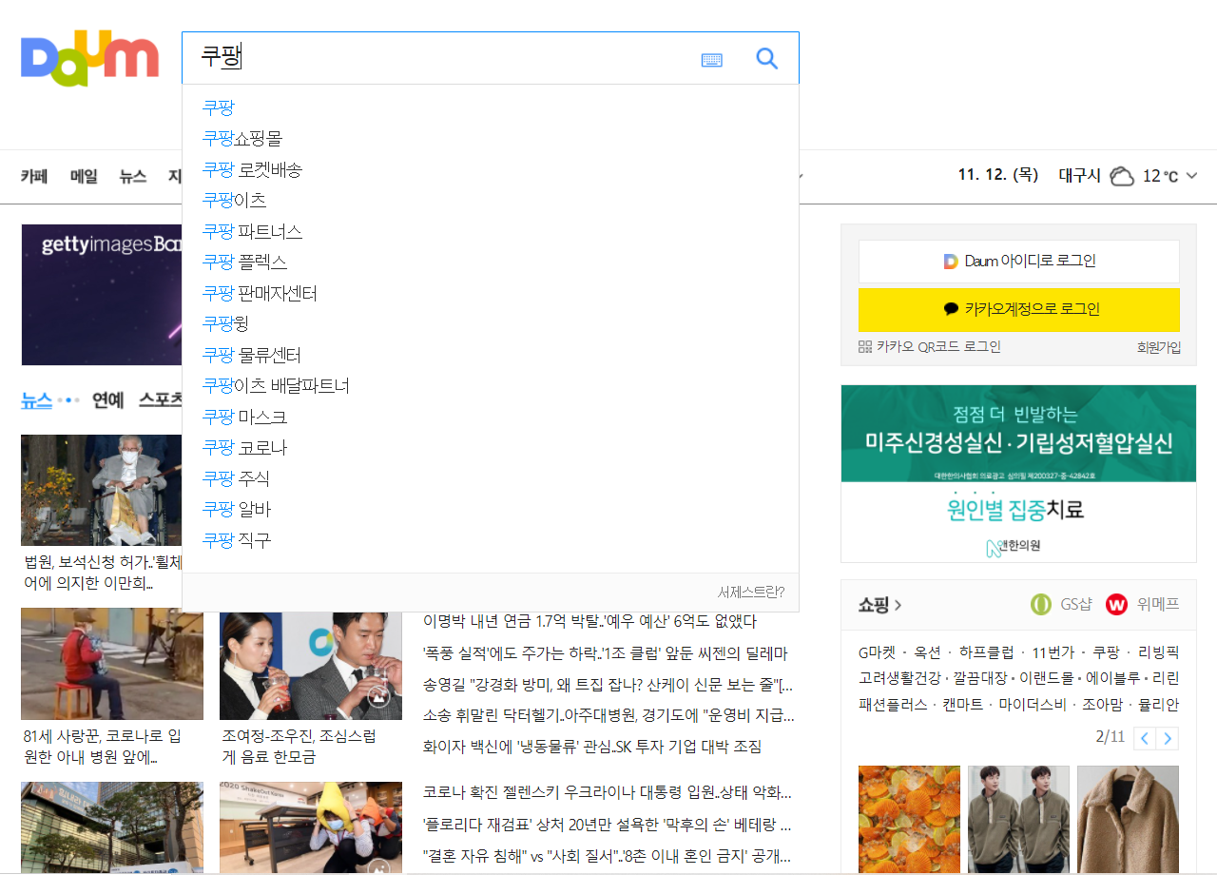Click the 11번가 shopping link
Screen dimensions: 1217x875
[1053, 652]
